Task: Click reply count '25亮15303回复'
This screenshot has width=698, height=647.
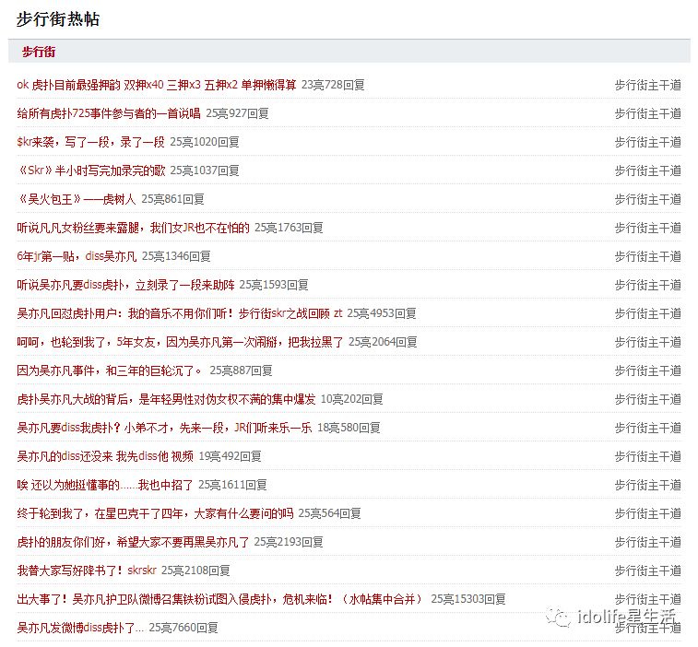Action: coord(468,599)
